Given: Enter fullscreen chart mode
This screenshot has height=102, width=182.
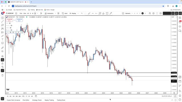Looking at the screenshot, I should pyautogui.click(x=157, y=13).
